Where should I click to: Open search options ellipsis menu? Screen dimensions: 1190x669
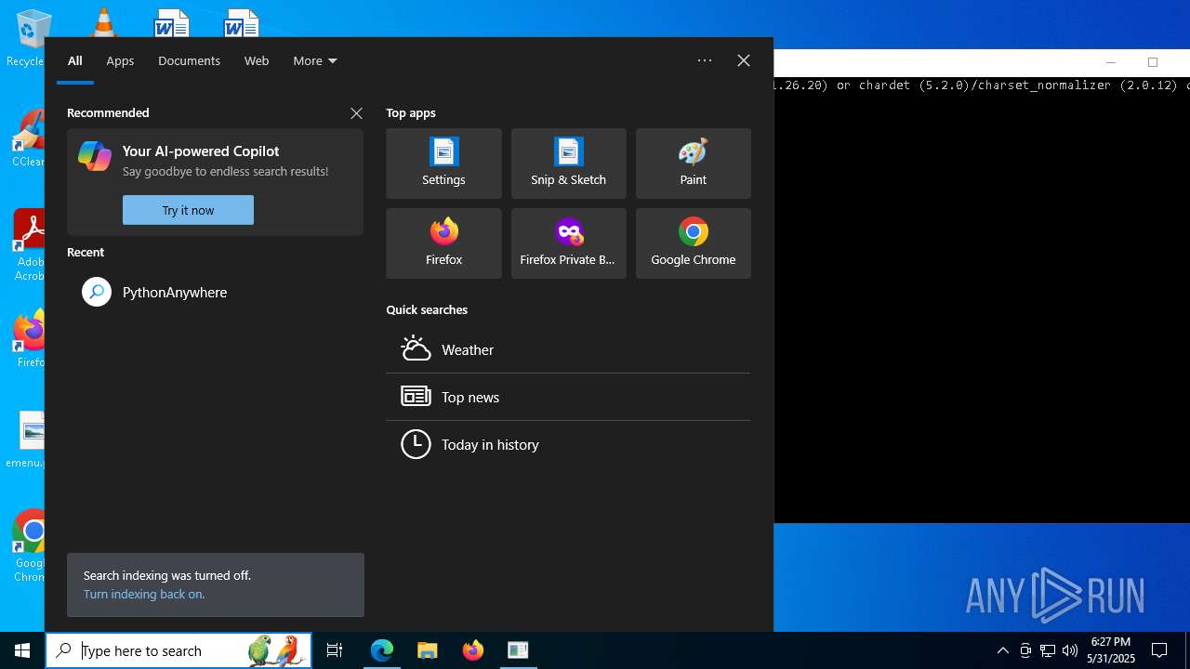[705, 60]
